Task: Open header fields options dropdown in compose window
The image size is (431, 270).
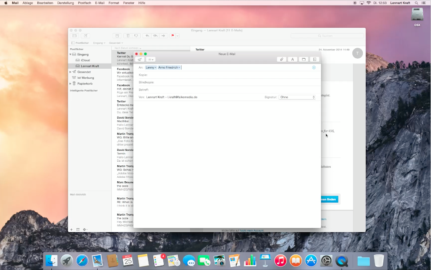Action: [x=151, y=60]
